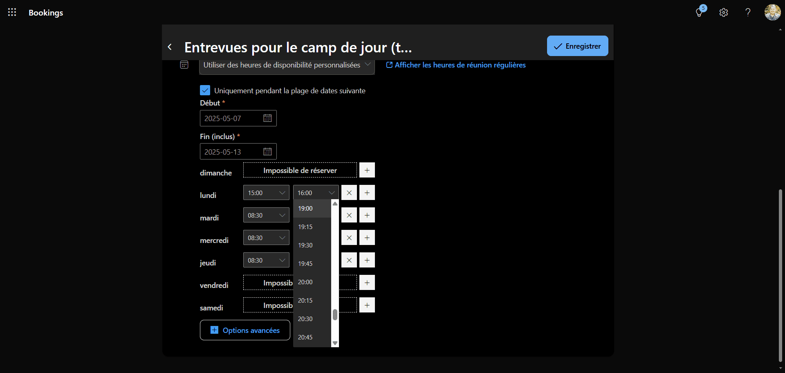The height and width of the screenshot is (373, 785).
Task: Add a time slot for jeudi
Action: (x=367, y=260)
